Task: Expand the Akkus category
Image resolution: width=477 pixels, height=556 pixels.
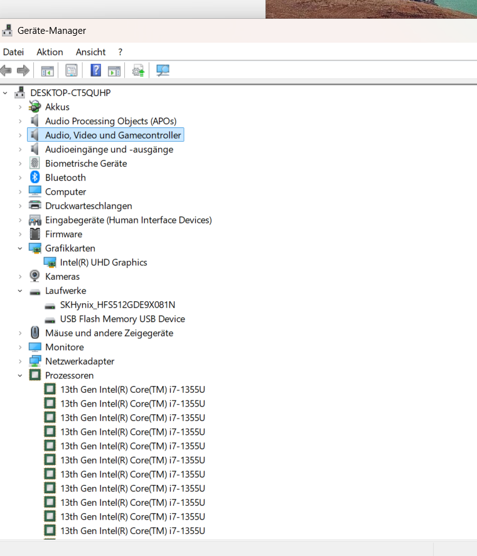Action: pos(20,107)
